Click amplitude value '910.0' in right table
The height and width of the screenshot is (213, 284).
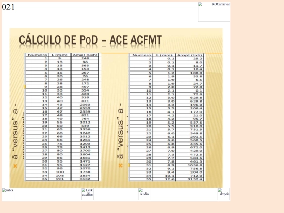pyautogui.click(x=196, y=126)
